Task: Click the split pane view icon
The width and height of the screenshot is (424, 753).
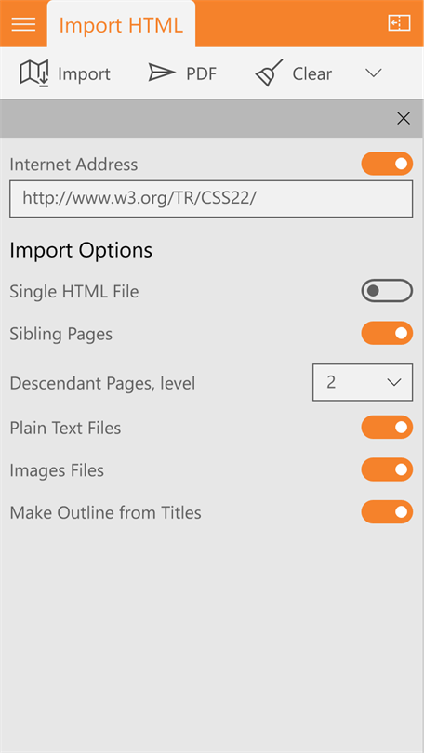Action: (399, 23)
